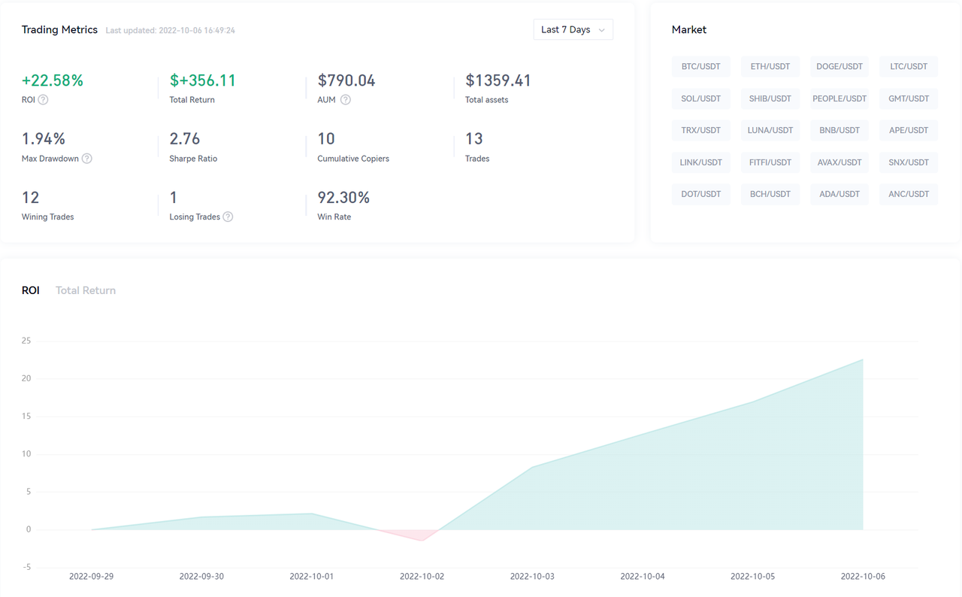Choose the ETH/USDT market tag
The image size is (962, 597).
pos(770,66)
